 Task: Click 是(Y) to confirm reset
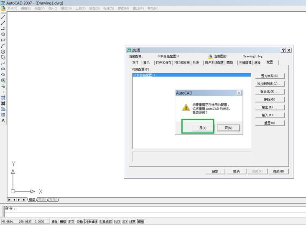[203, 128]
